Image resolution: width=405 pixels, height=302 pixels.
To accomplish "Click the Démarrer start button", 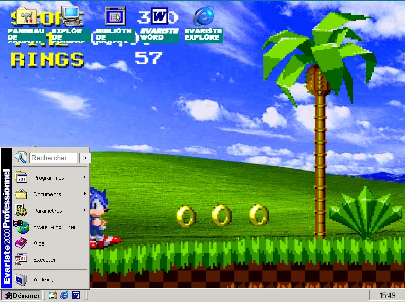I will coord(21,295).
